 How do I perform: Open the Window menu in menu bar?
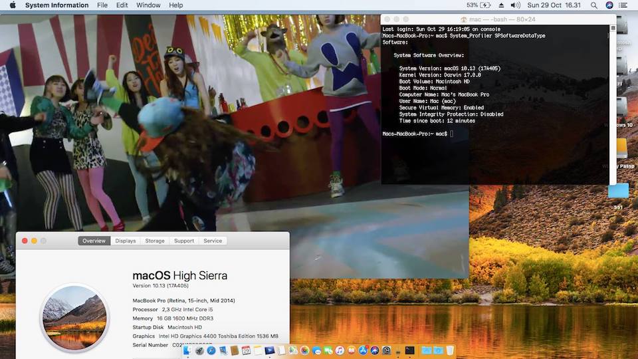coord(148,5)
